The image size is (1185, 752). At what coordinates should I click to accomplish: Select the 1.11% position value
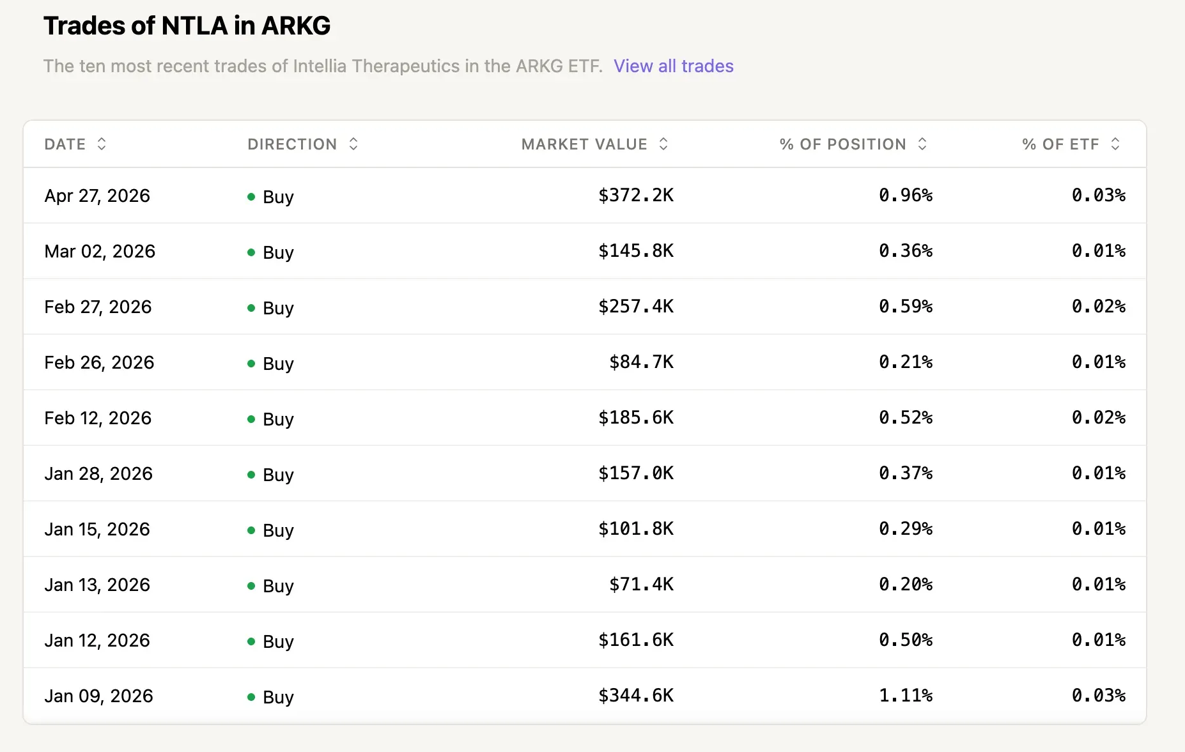tap(905, 696)
